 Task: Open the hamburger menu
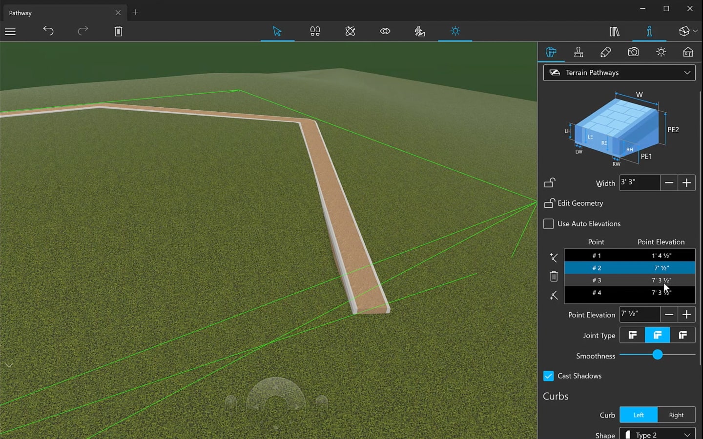pos(10,32)
